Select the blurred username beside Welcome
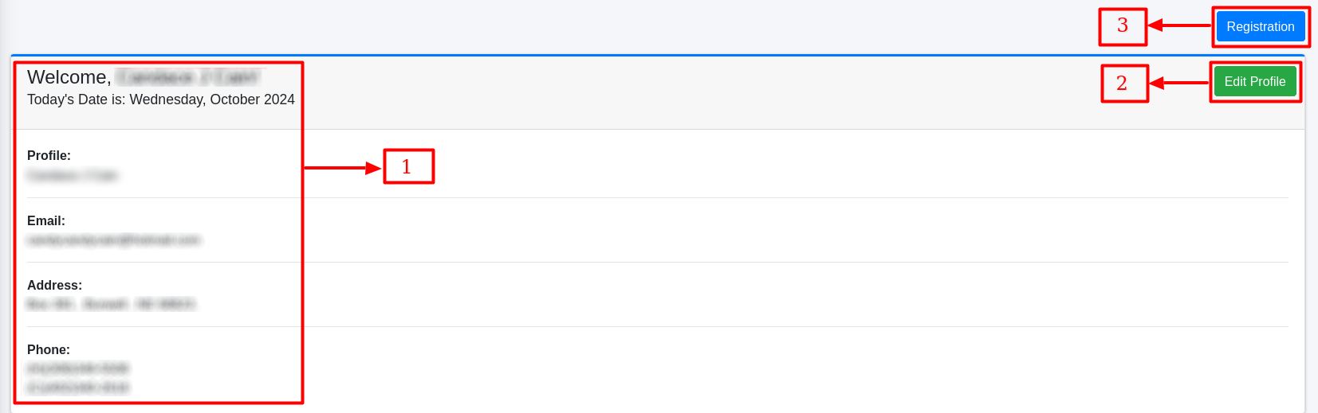The image size is (1318, 413). [x=187, y=77]
